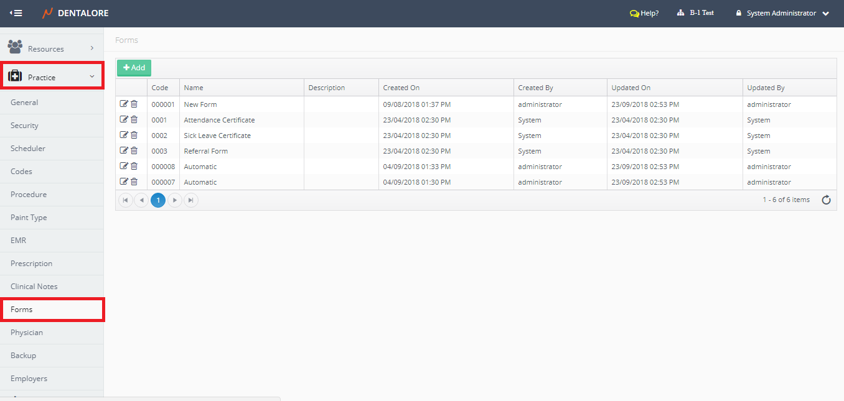Delete the Attendance Certificate form
This screenshot has height=401, width=844.
[x=134, y=119]
